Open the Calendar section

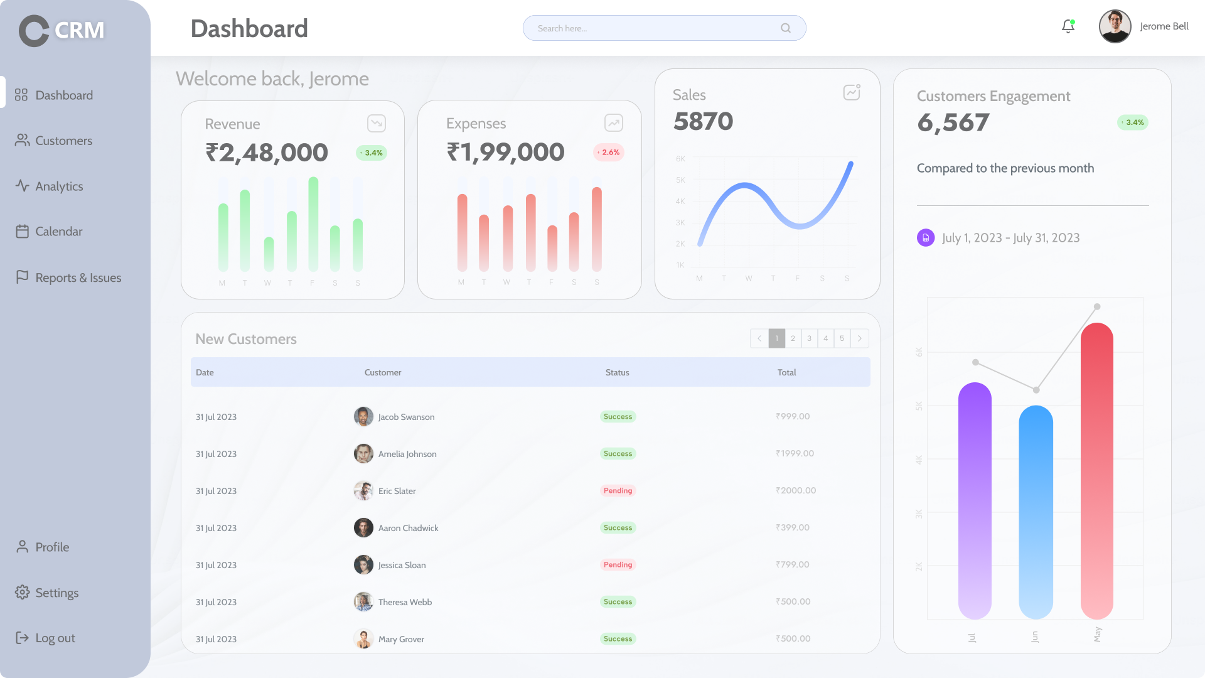click(58, 231)
